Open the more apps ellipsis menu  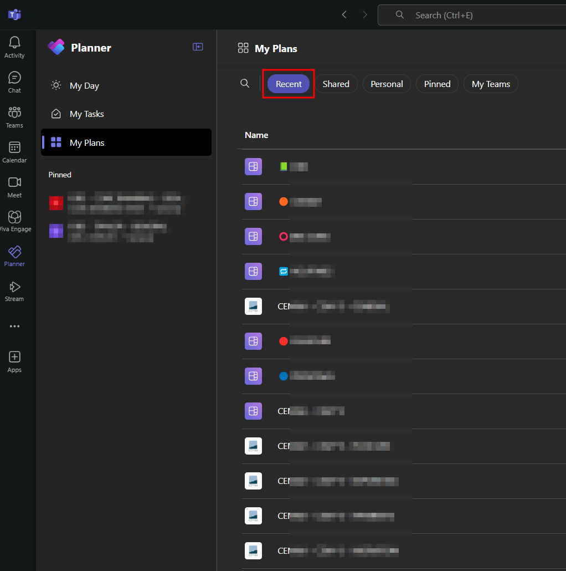click(14, 326)
